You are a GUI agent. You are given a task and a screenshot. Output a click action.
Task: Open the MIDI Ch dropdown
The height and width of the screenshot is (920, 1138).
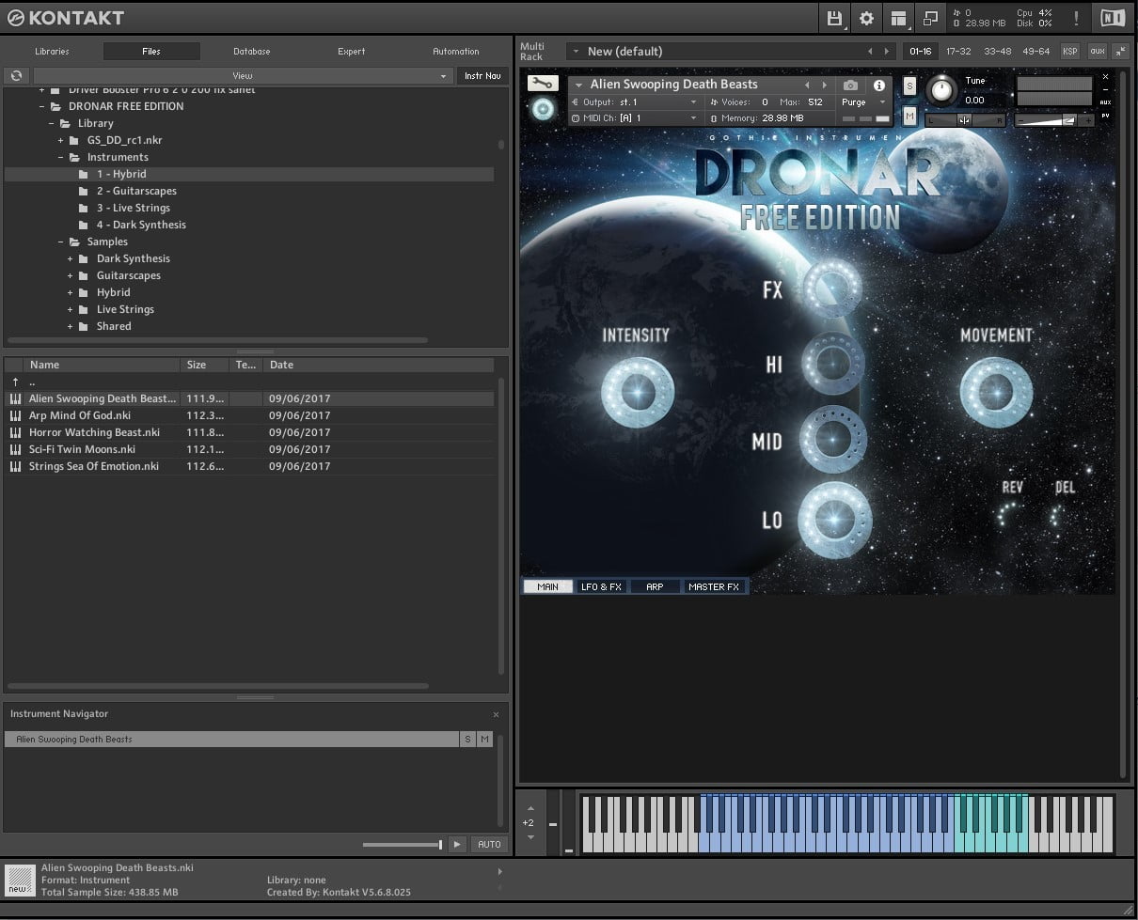pos(635,118)
